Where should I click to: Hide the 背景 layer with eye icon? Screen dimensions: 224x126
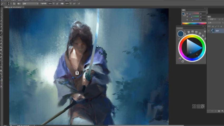point(209,31)
